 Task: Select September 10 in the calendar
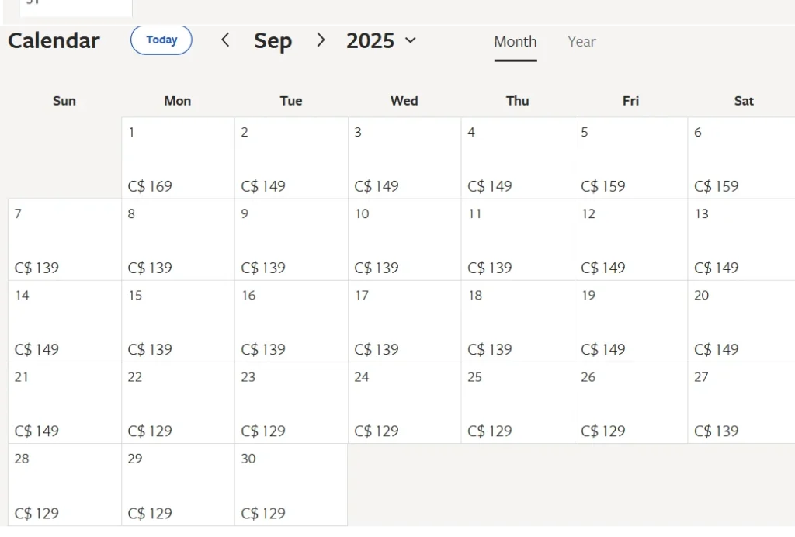(x=404, y=240)
